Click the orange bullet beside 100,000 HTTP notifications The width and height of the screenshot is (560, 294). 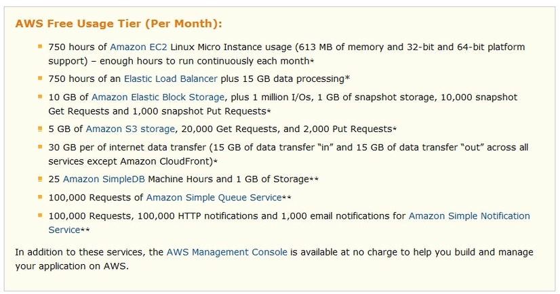pos(40,215)
